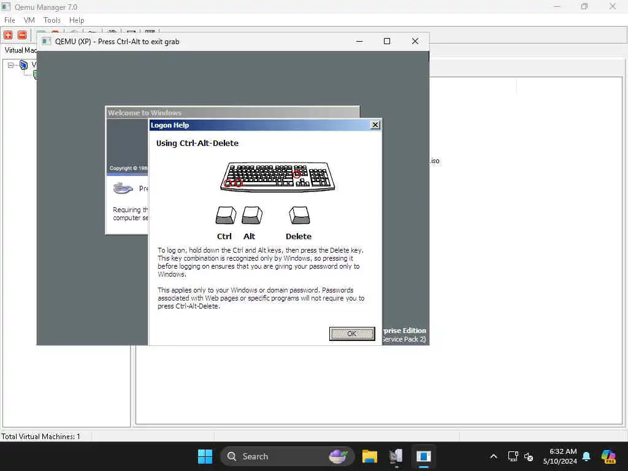Open the VM menu
Screen dimensions: 628x471
[29, 20]
